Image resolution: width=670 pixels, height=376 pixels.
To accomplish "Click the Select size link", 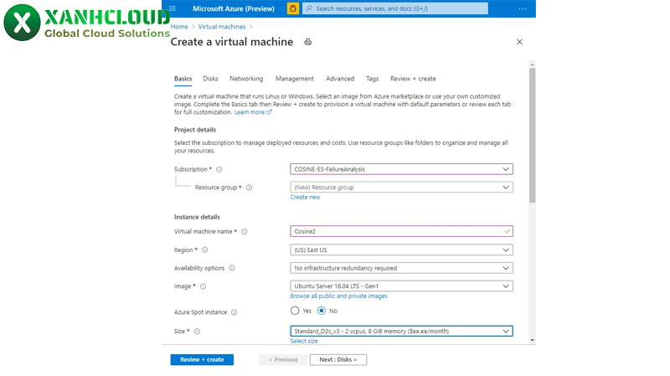I will (x=304, y=341).
